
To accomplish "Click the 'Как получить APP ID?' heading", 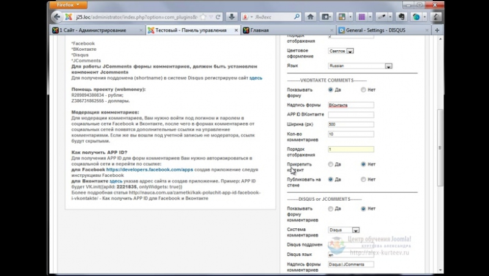I will coord(100,152).
